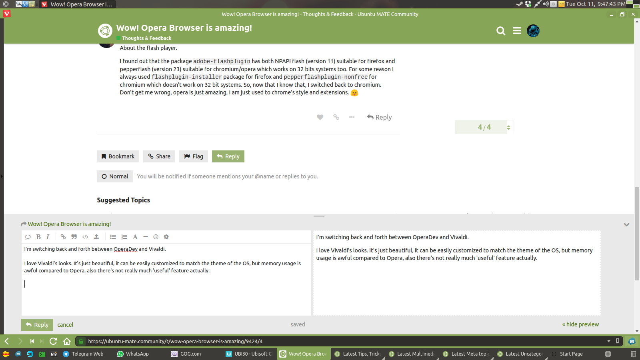Insert preformatted code with the </> icon
640x360 pixels.
85,237
